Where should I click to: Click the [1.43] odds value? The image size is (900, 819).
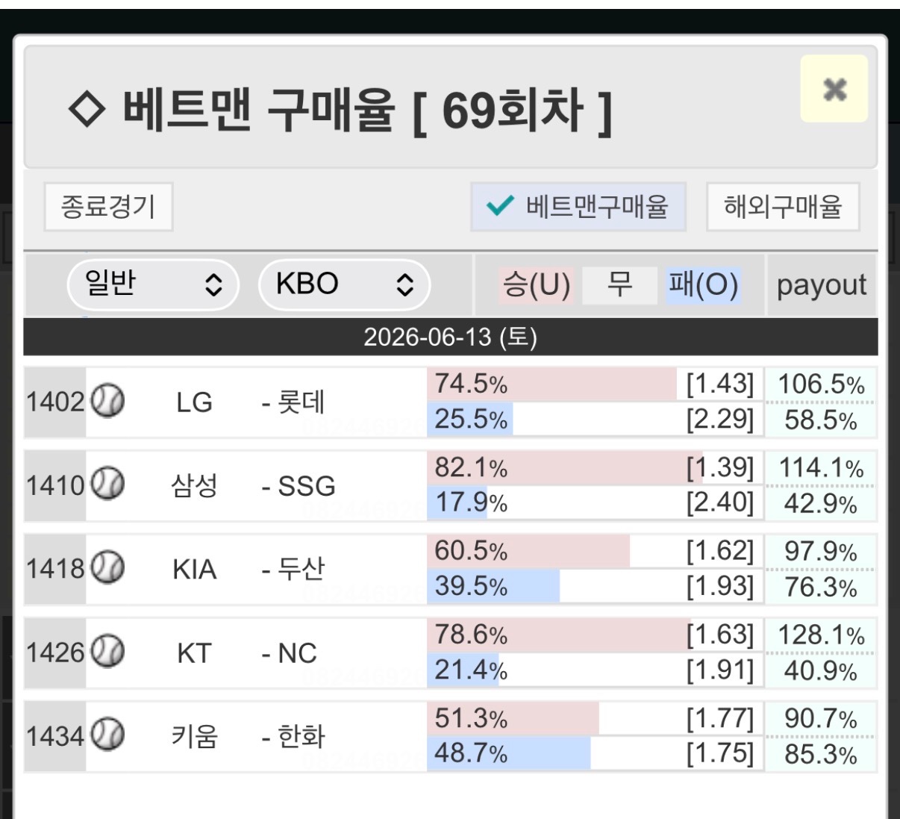click(720, 384)
